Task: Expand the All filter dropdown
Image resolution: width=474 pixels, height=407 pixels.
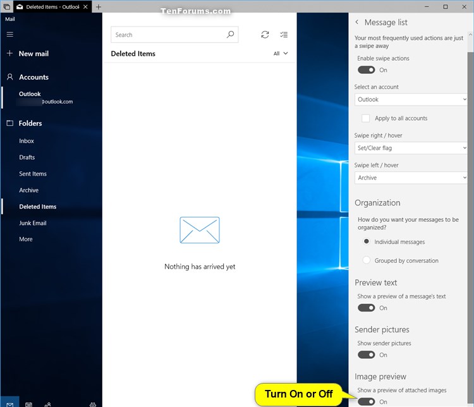Action: pyautogui.click(x=281, y=54)
